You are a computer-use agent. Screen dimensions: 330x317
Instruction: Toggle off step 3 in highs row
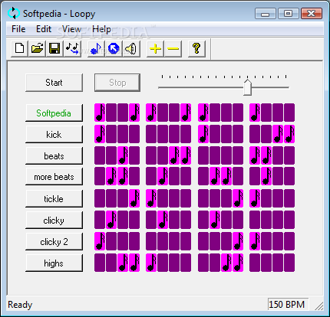tap(123, 263)
